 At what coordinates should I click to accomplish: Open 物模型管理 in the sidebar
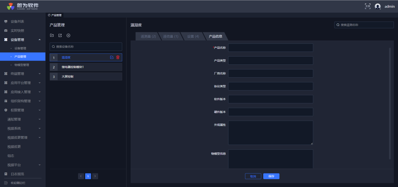(22, 65)
